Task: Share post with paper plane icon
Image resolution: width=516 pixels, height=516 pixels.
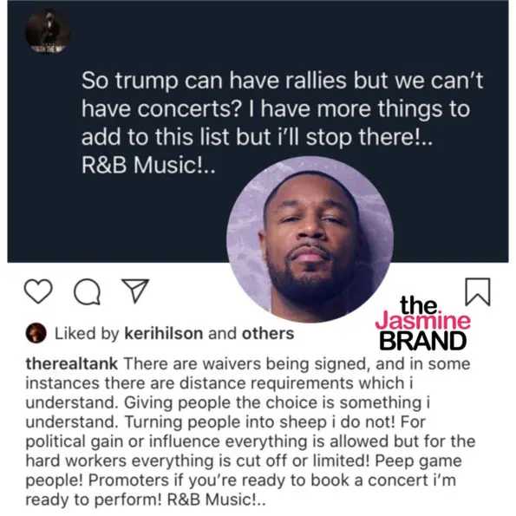Action: (x=135, y=291)
